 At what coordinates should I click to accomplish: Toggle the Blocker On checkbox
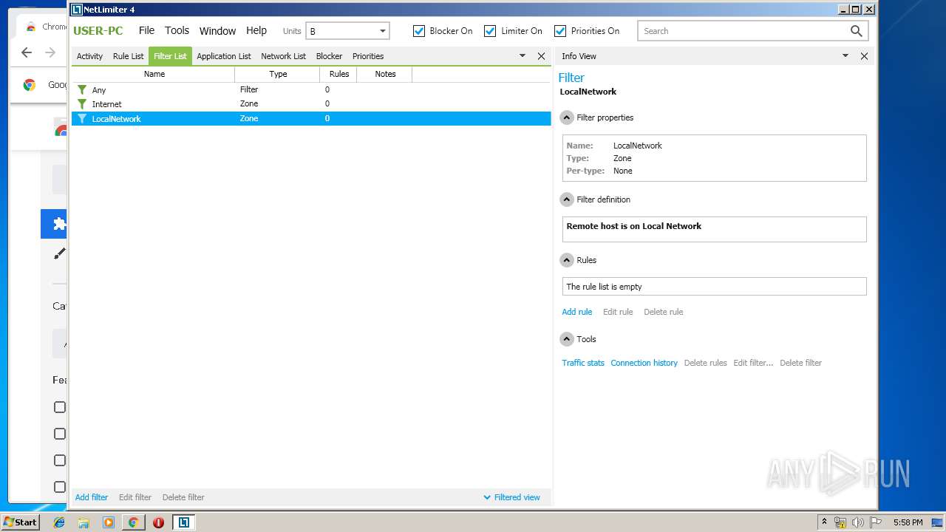419,31
